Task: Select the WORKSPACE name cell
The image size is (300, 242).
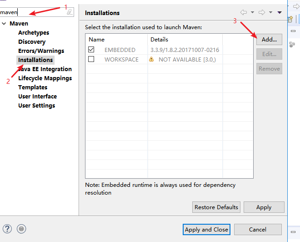Action: (x=121, y=59)
